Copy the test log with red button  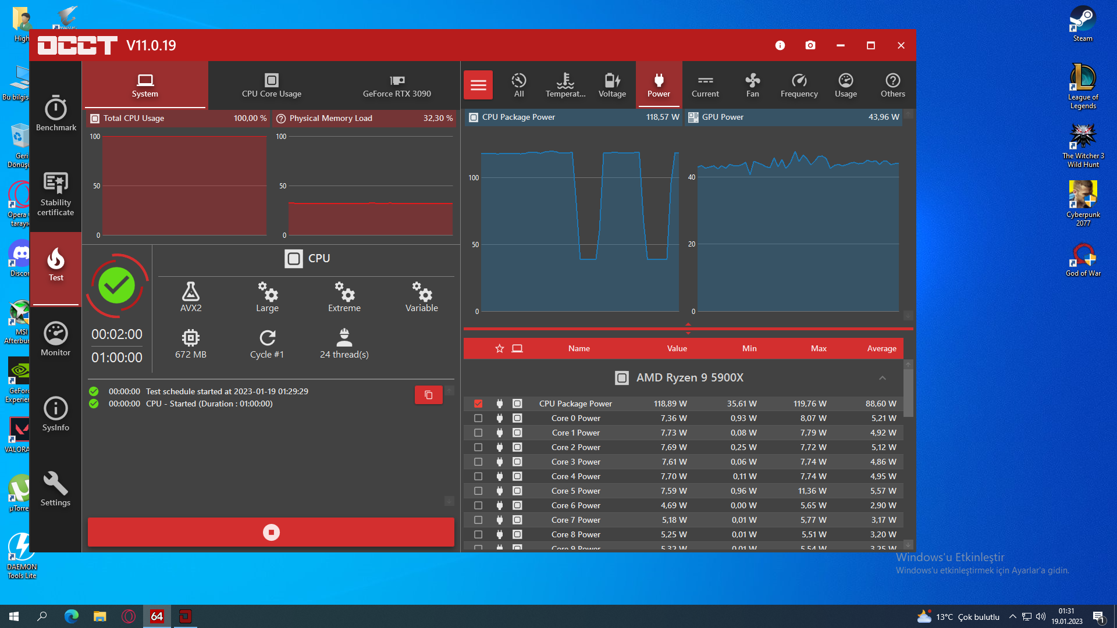click(428, 395)
